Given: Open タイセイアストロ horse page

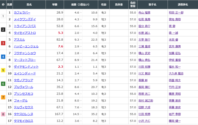Looking at the screenshot, I should [x=25, y=33].
